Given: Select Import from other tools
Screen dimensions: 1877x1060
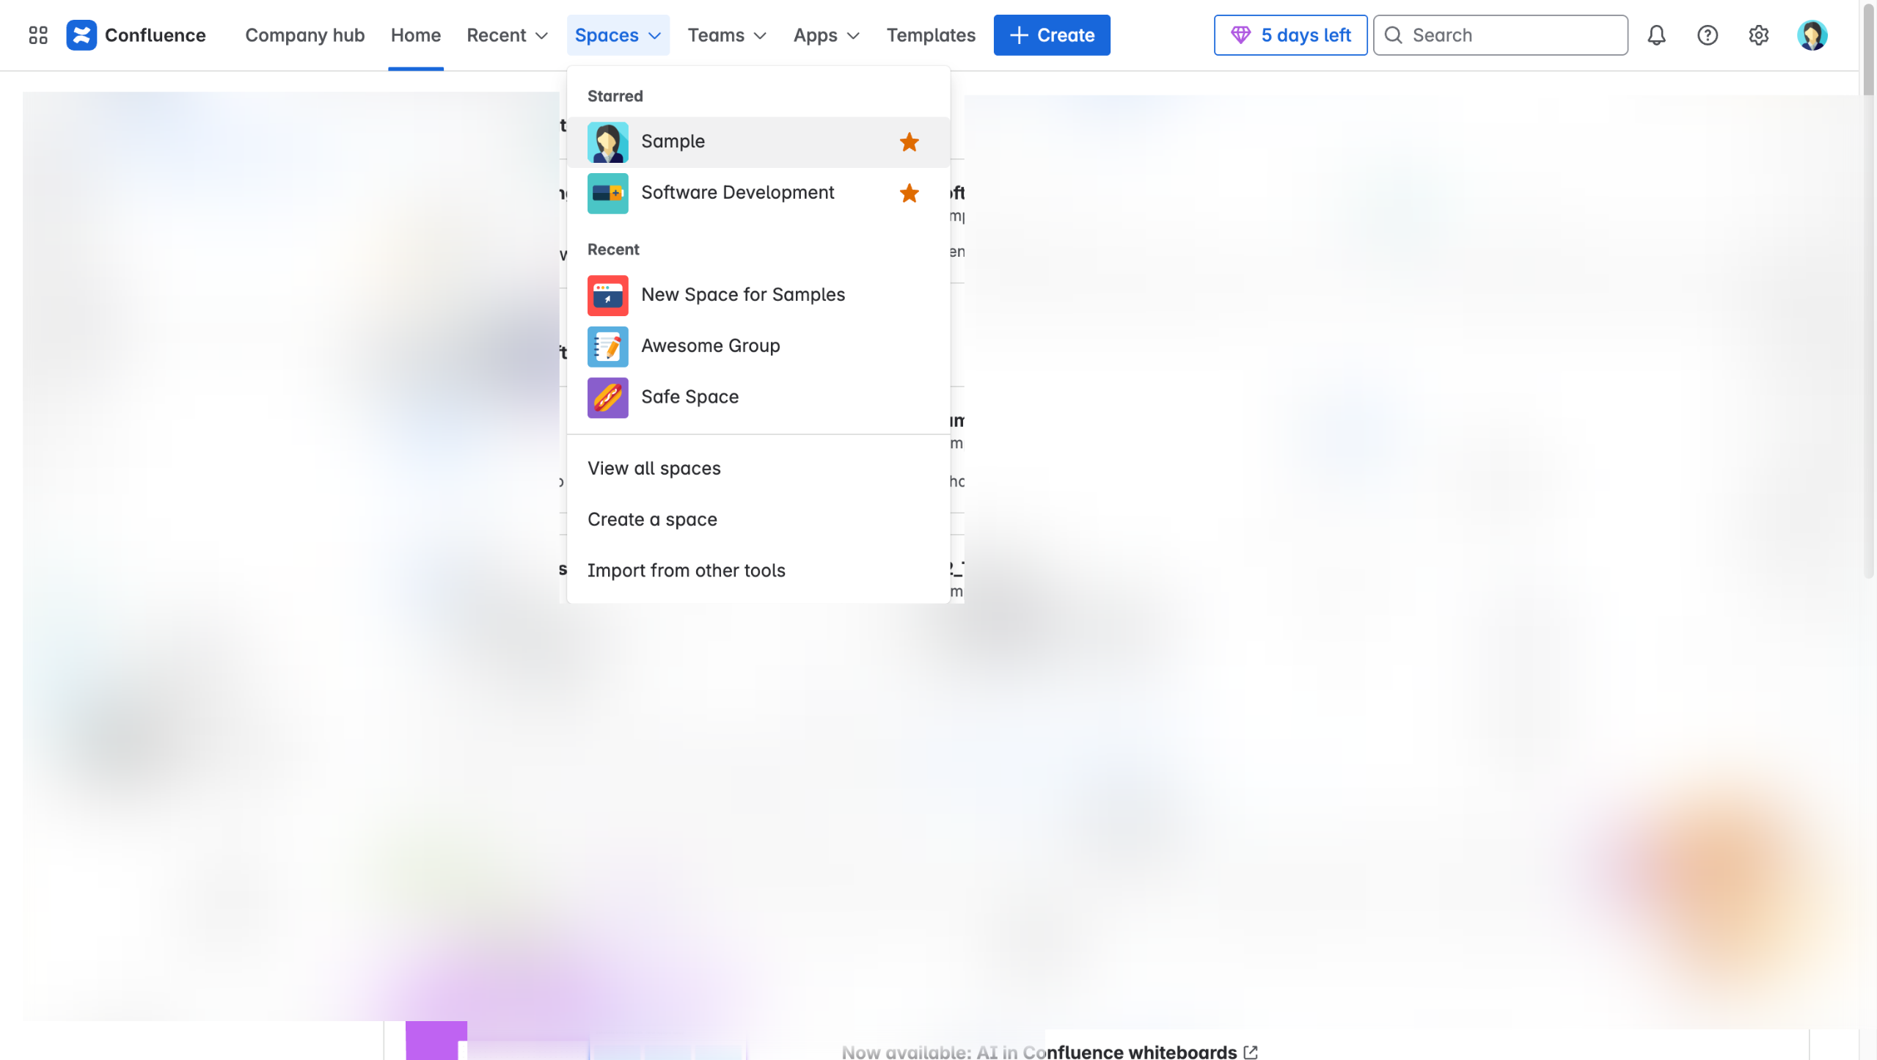Looking at the screenshot, I should (758, 571).
